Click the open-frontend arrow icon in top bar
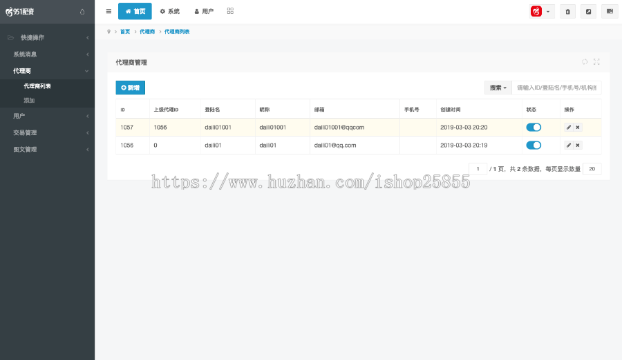The image size is (622, 360). 588,12
